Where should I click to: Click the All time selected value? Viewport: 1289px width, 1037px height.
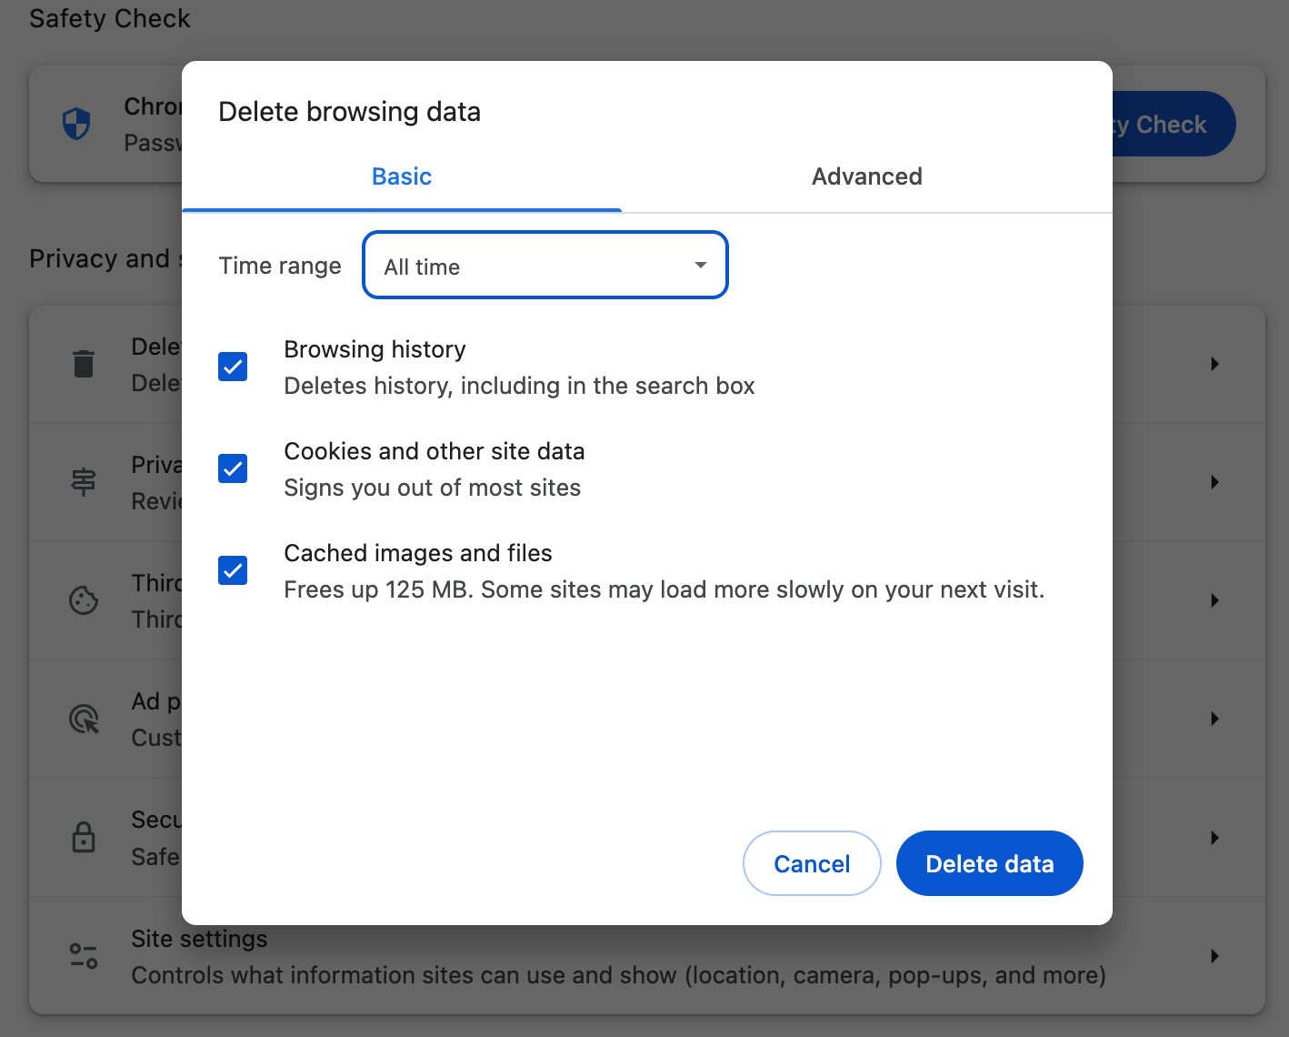(x=422, y=266)
